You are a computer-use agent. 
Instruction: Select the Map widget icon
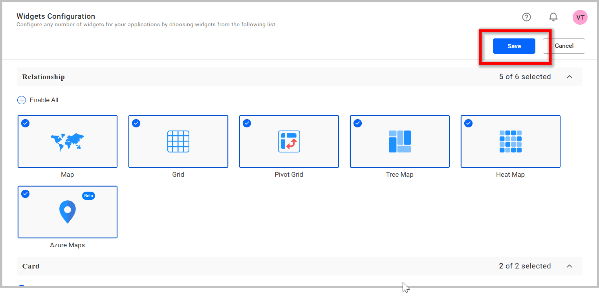click(67, 141)
